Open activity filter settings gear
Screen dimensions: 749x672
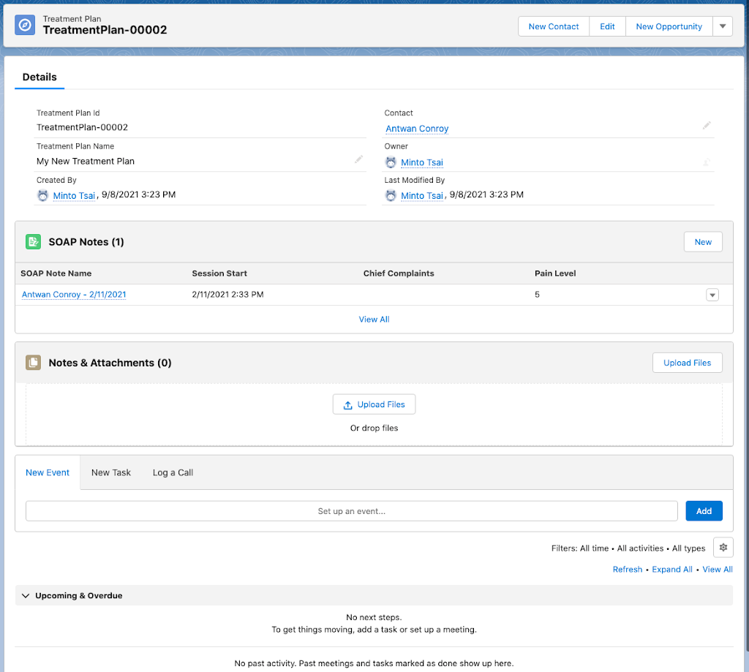click(x=723, y=548)
